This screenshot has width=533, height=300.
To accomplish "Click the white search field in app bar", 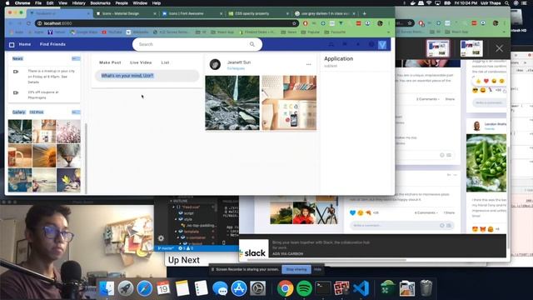I will coord(197,44).
